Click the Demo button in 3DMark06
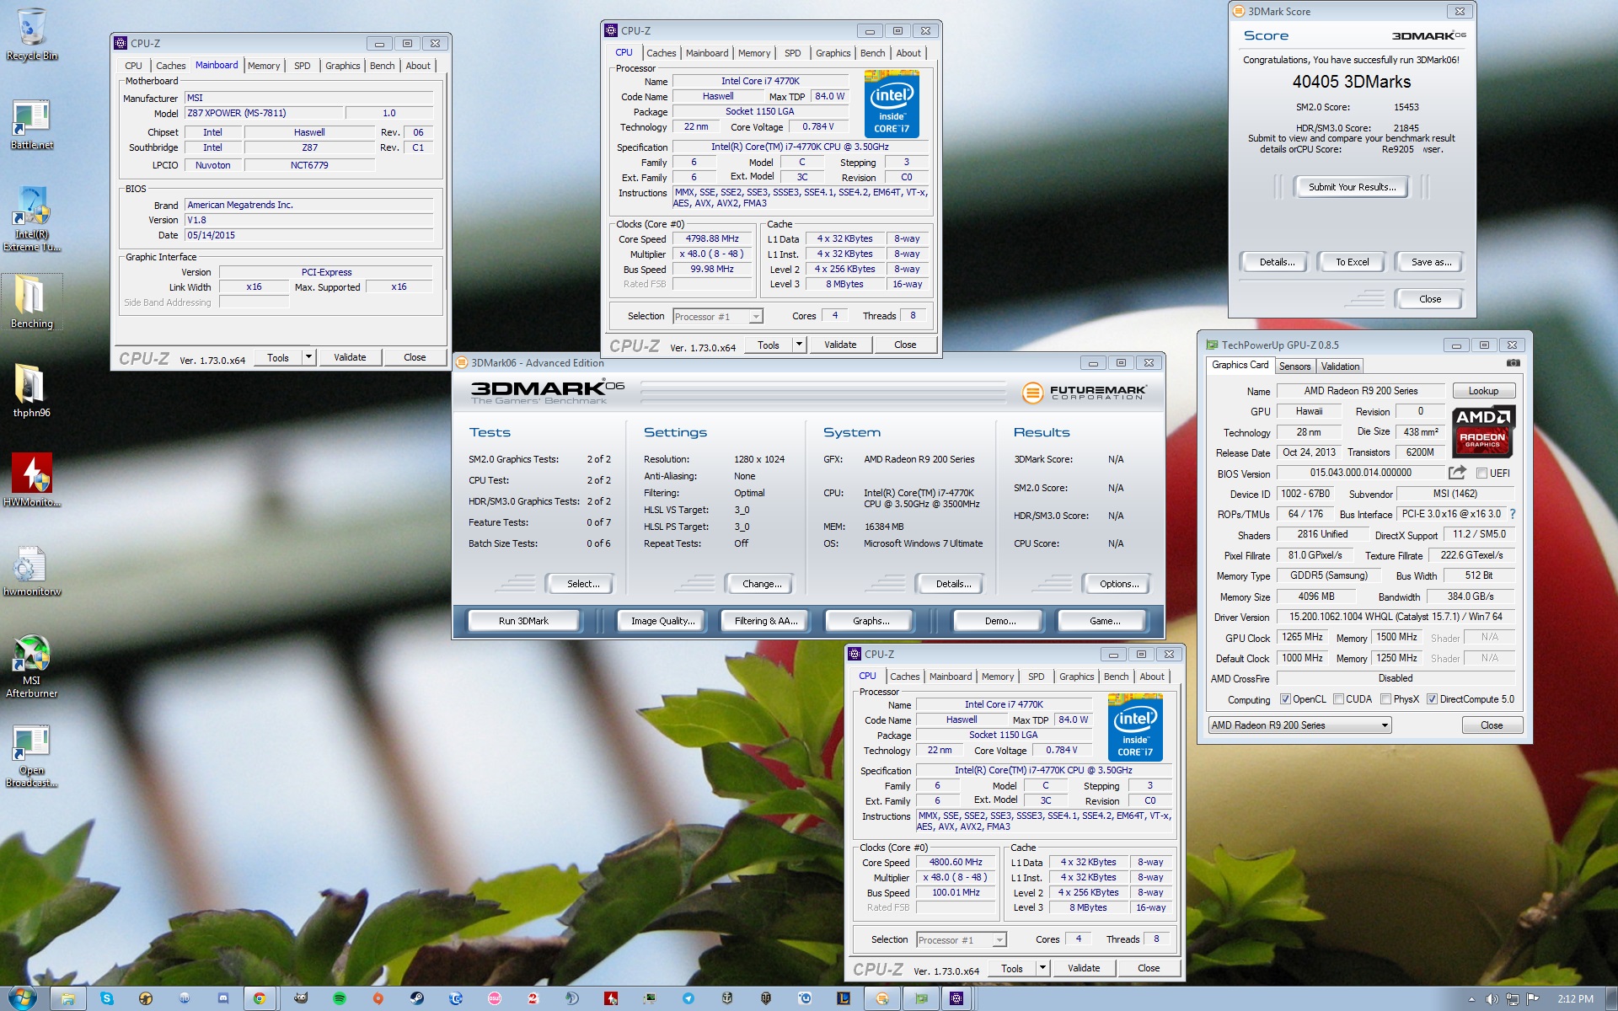This screenshot has height=1011, width=1618. [999, 621]
